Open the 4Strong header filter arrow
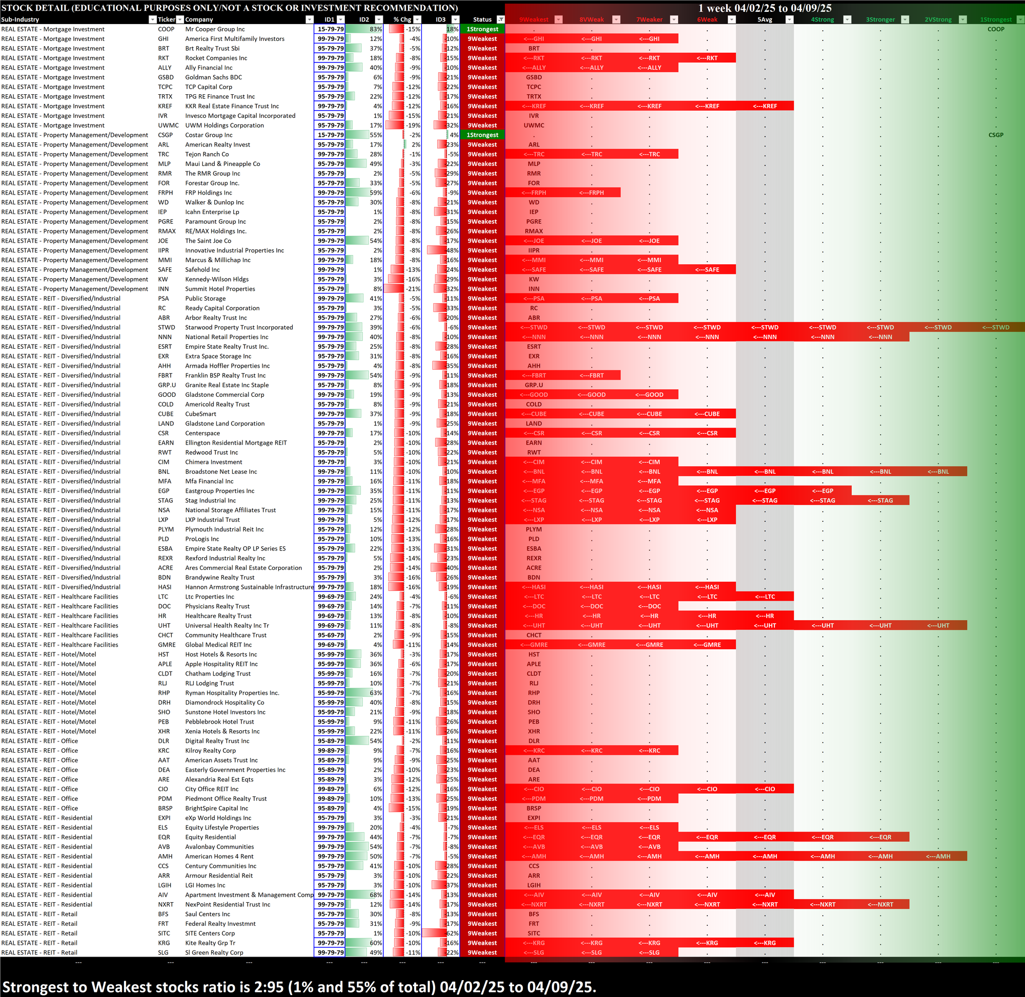Image resolution: width=1025 pixels, height=997 pixels. click(847, 19)
